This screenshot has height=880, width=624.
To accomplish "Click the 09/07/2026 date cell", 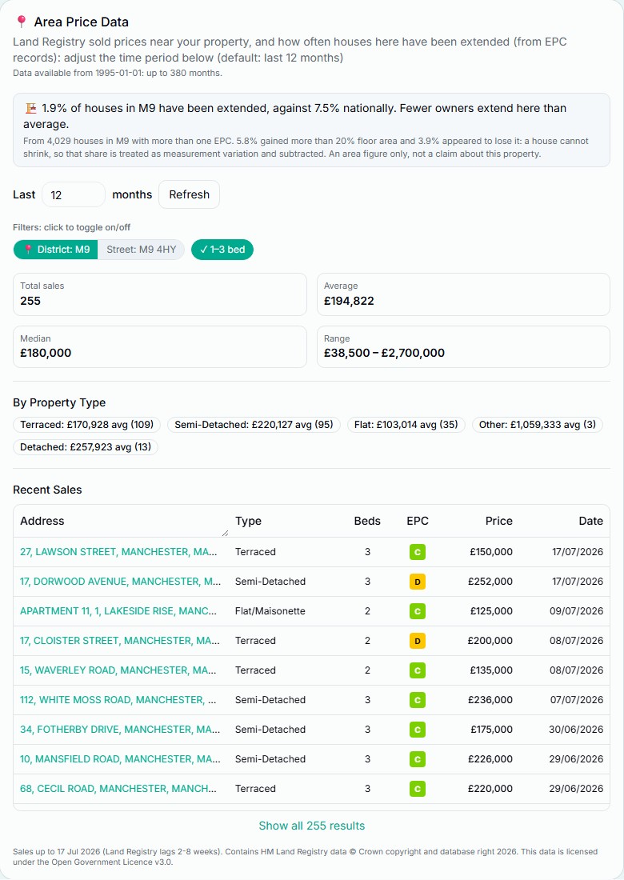I will (x=576, y=611).
